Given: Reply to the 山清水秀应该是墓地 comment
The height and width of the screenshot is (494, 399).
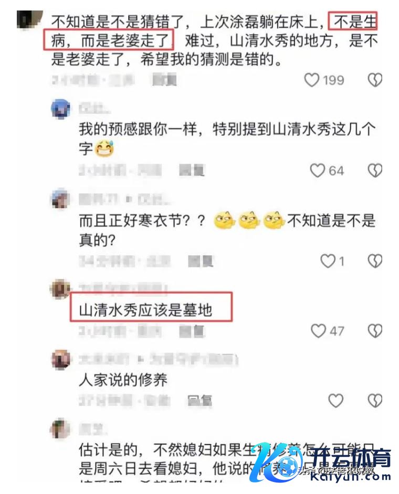Looking at the screenshot, I should (192, 331).
